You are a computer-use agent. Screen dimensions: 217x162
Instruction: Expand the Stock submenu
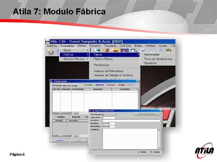click(x=74, y=50)
